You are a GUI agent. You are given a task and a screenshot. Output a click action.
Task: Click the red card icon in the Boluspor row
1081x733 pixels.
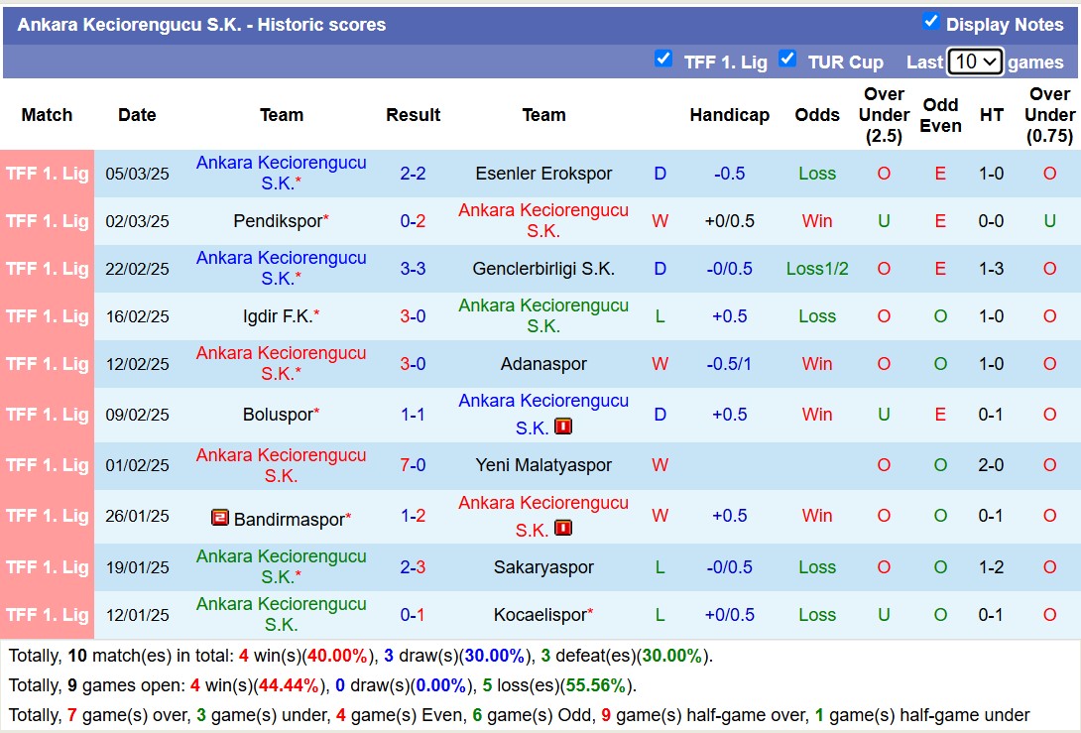(x=563, y=428)
